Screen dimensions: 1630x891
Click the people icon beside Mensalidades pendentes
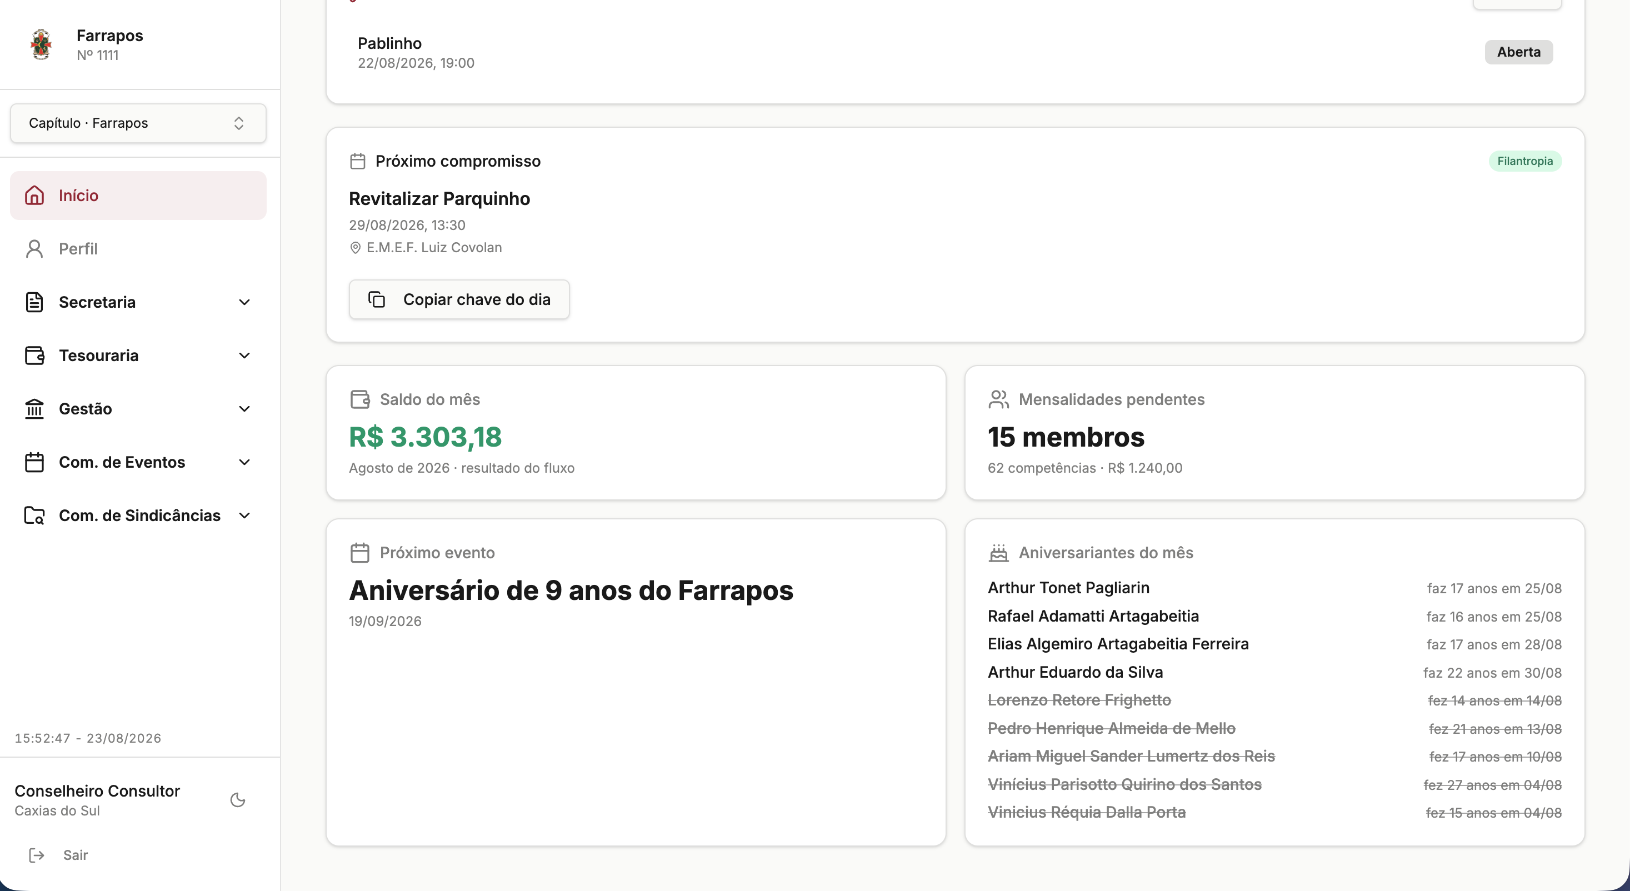(998, 399)
